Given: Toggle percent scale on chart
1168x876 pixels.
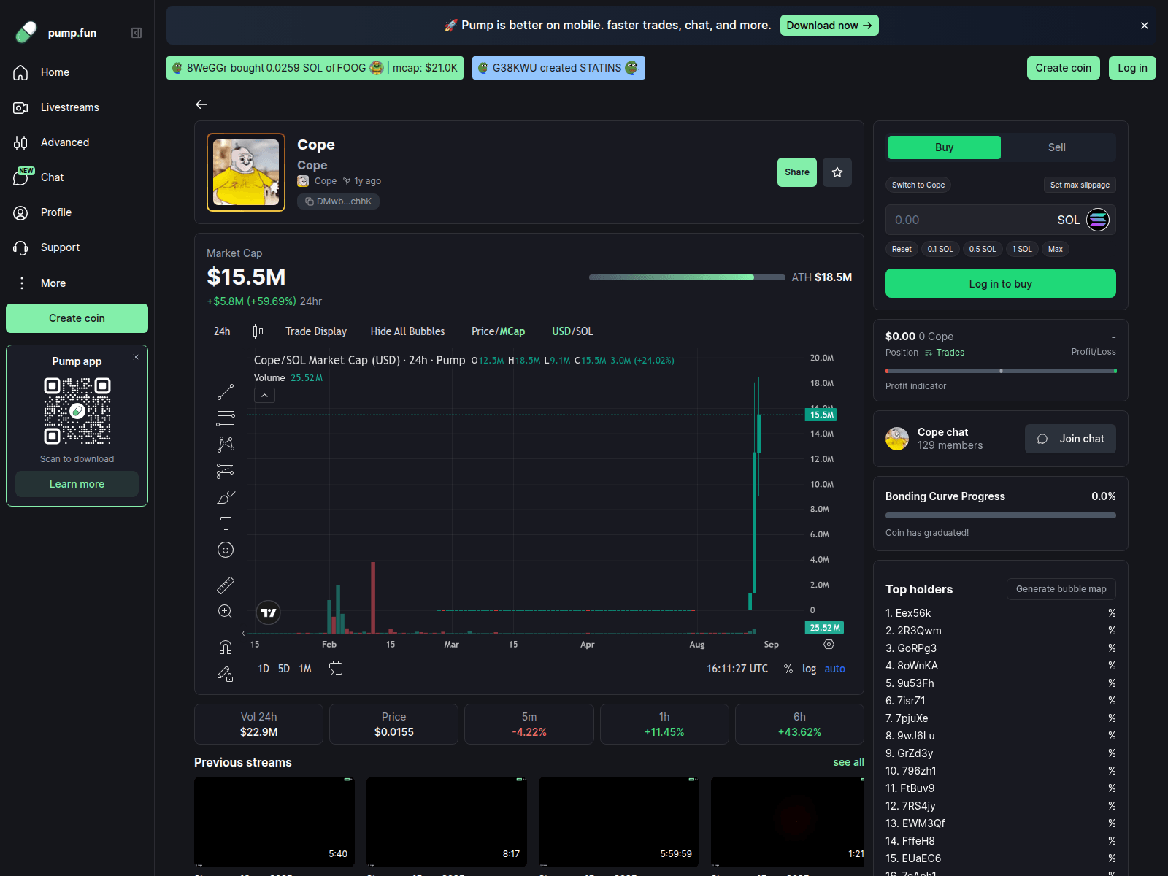Looking at the screenshot, I should 788,669.
